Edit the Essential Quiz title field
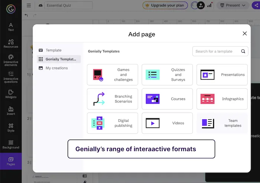 point(68,5)
